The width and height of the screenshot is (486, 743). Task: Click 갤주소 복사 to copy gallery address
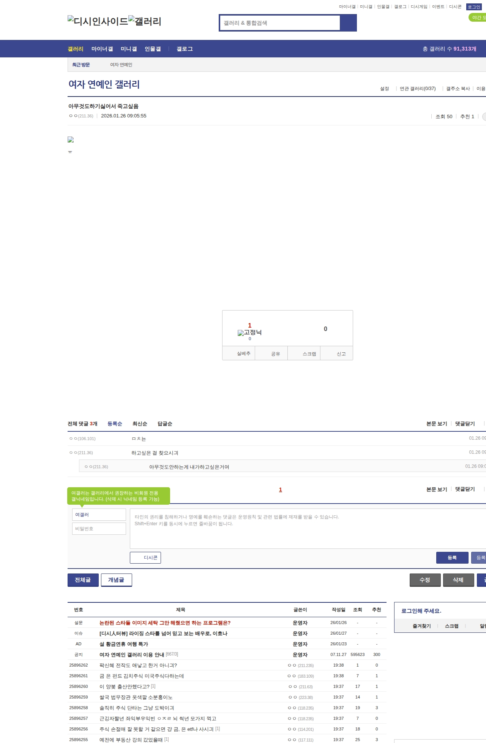point(458,89)
